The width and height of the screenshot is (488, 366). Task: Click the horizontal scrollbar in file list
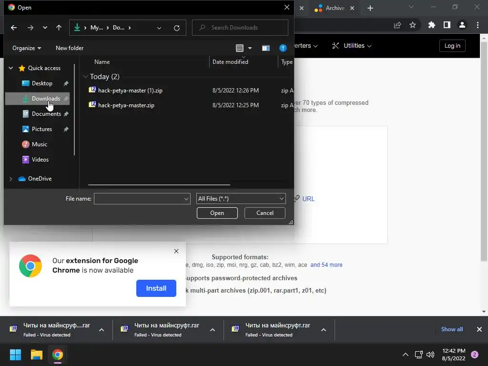pyautogui.click(x=159, y=185)
